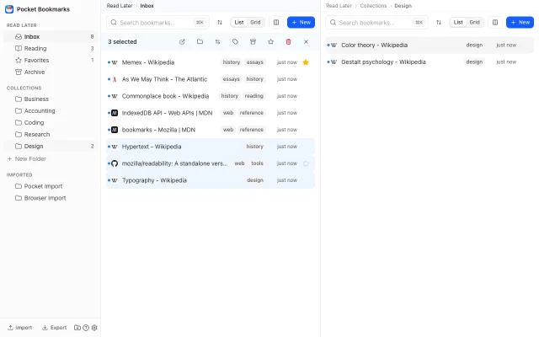Click the design tag on Typography row

255,180
